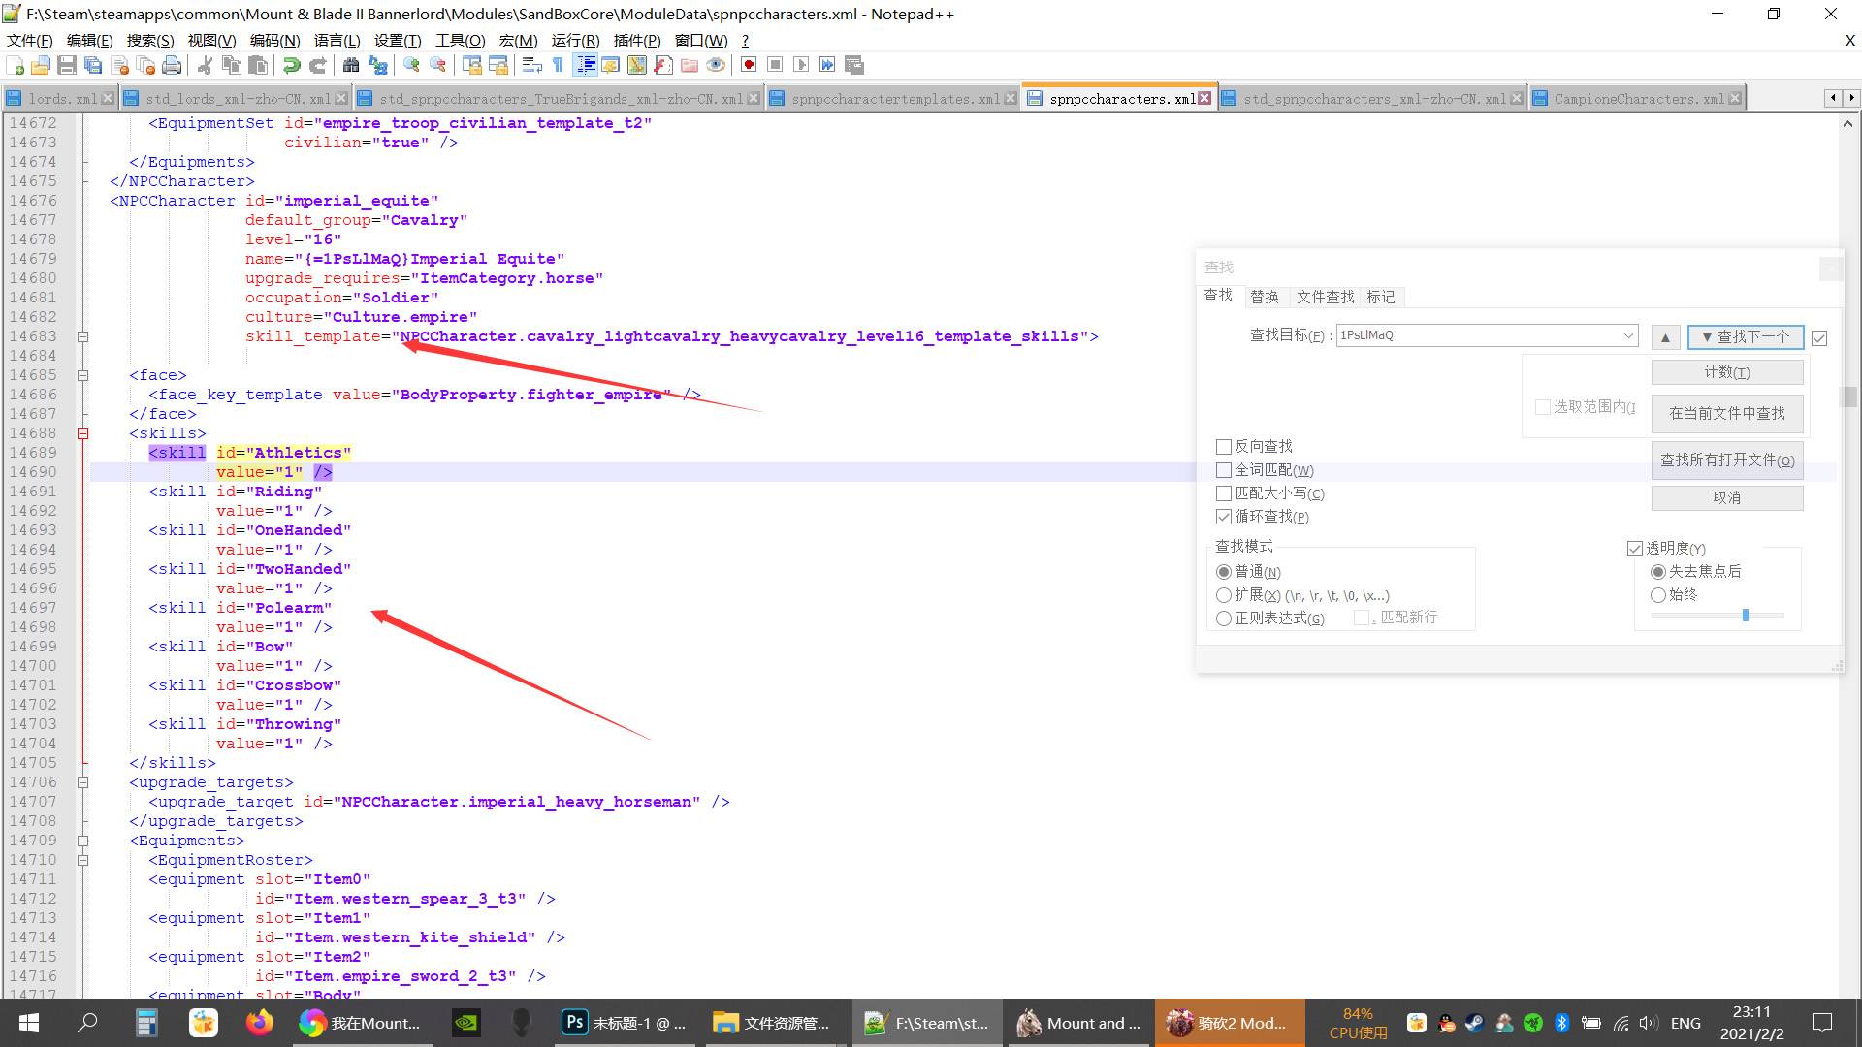
Task: Select the 始终 transparency radio
Action: pos(1658,595)
